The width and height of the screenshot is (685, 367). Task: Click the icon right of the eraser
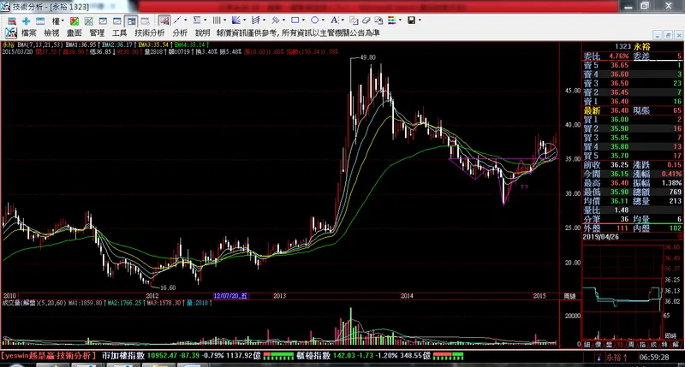point(378,21)
